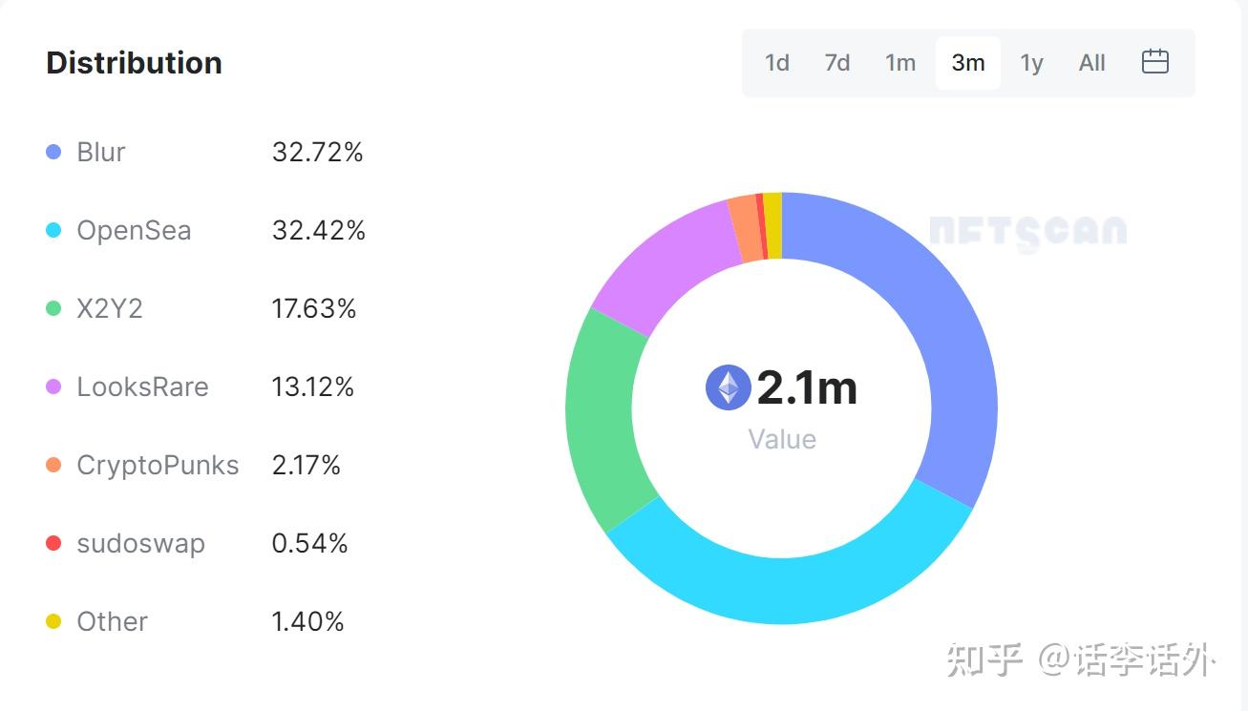Click the 32.72% value for Blur

click(317, 152)
